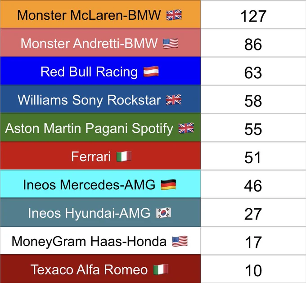306x283 pixels.
Task: Click the South Korean flag beside Ineos Hyundai-AMG
Action: [163, 213]
